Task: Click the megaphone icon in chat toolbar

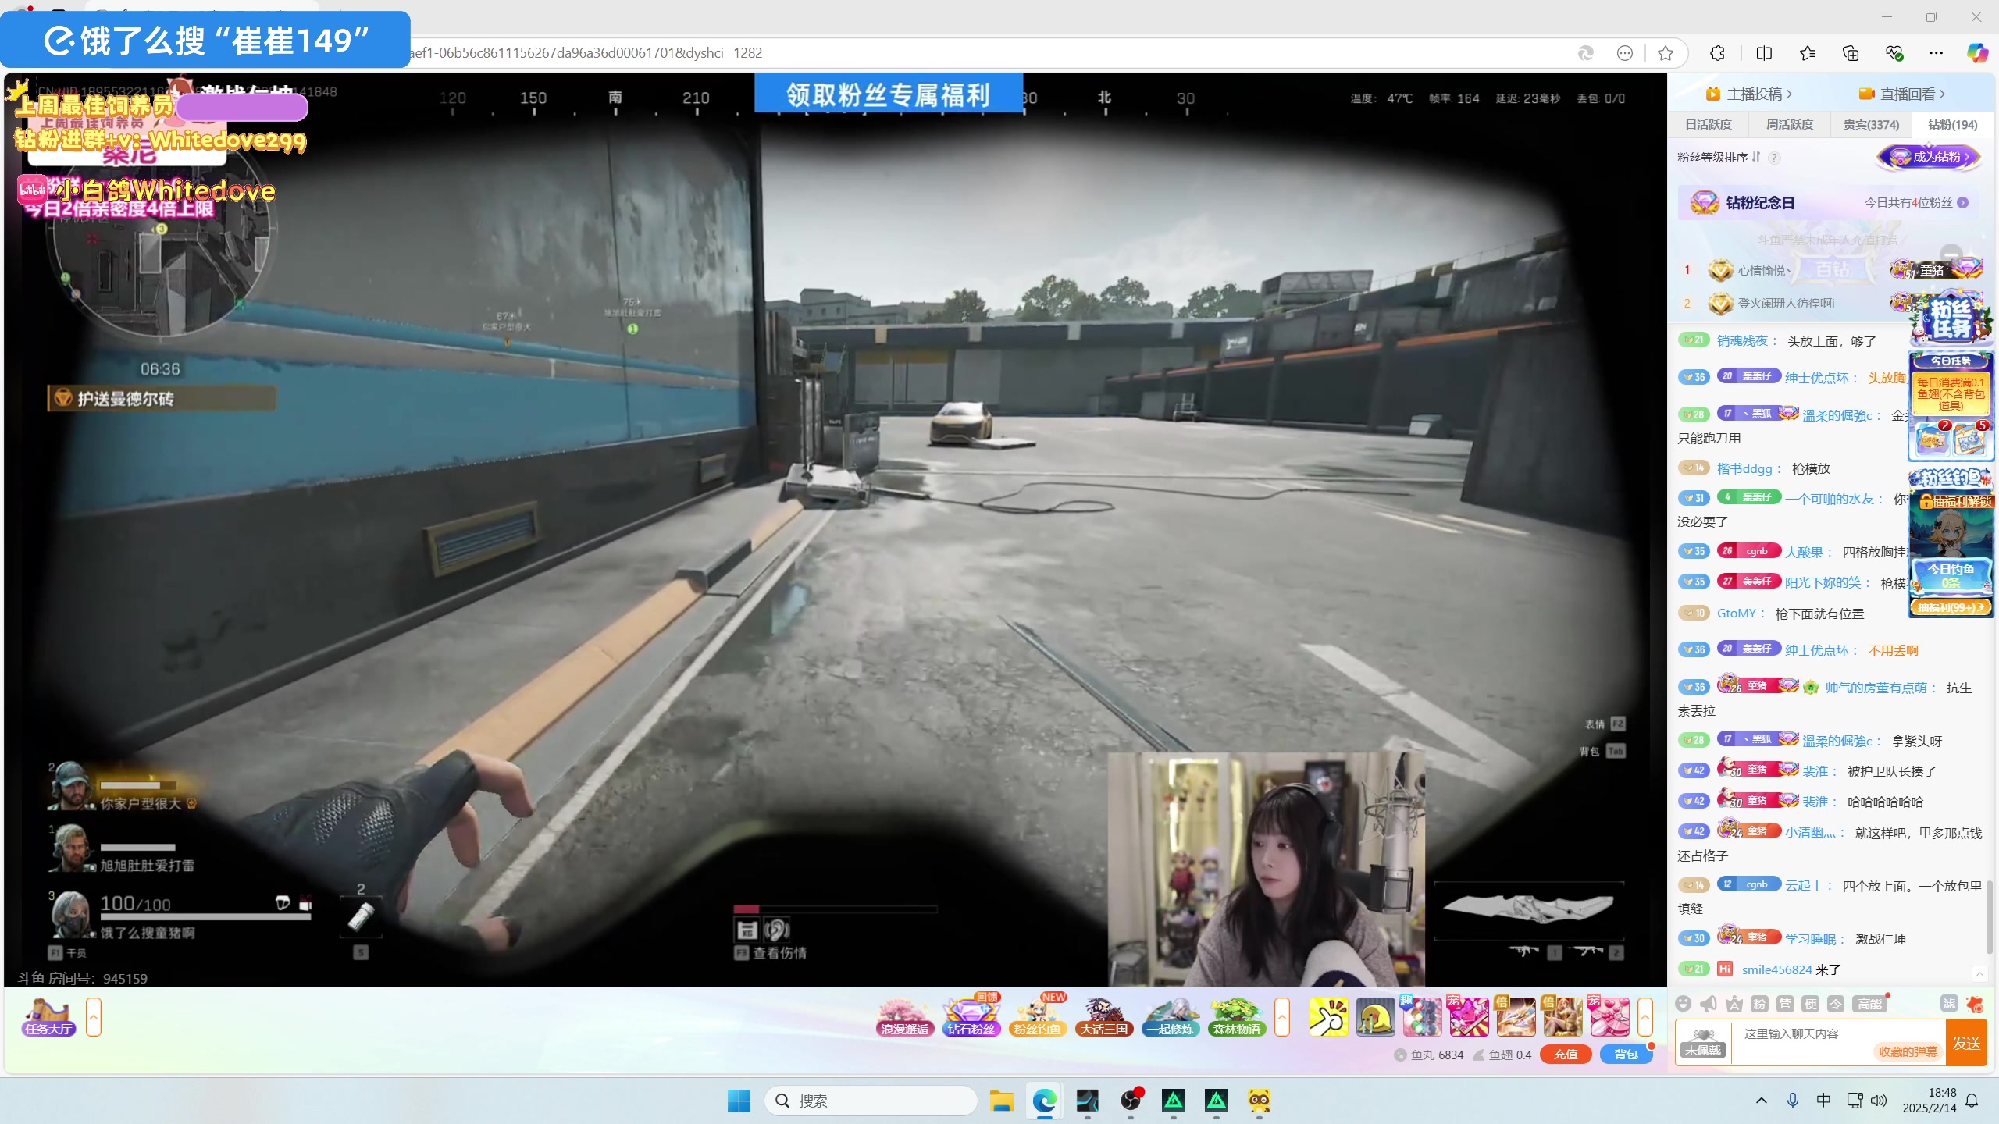Action: coord(1709,1004)
